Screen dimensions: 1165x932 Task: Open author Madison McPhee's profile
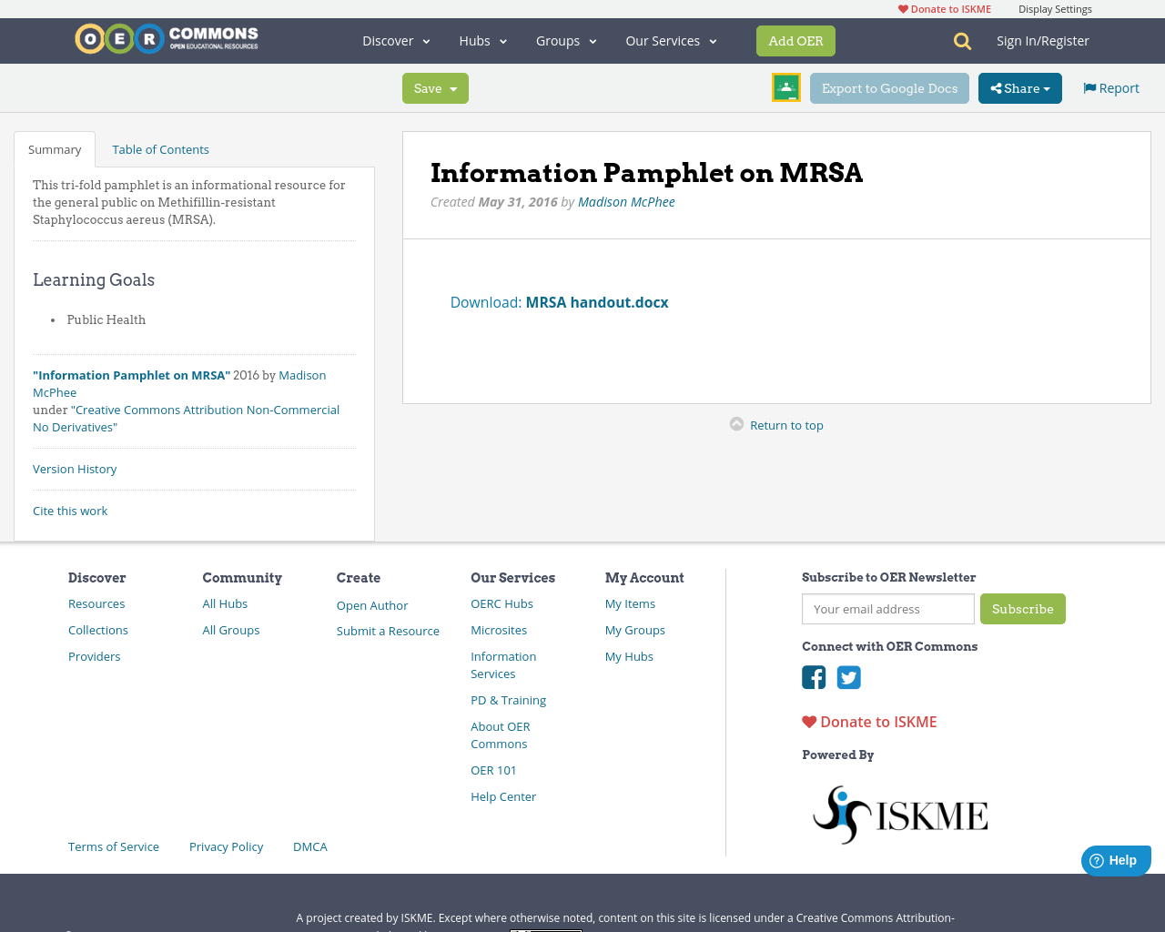(x=626, y=201)
